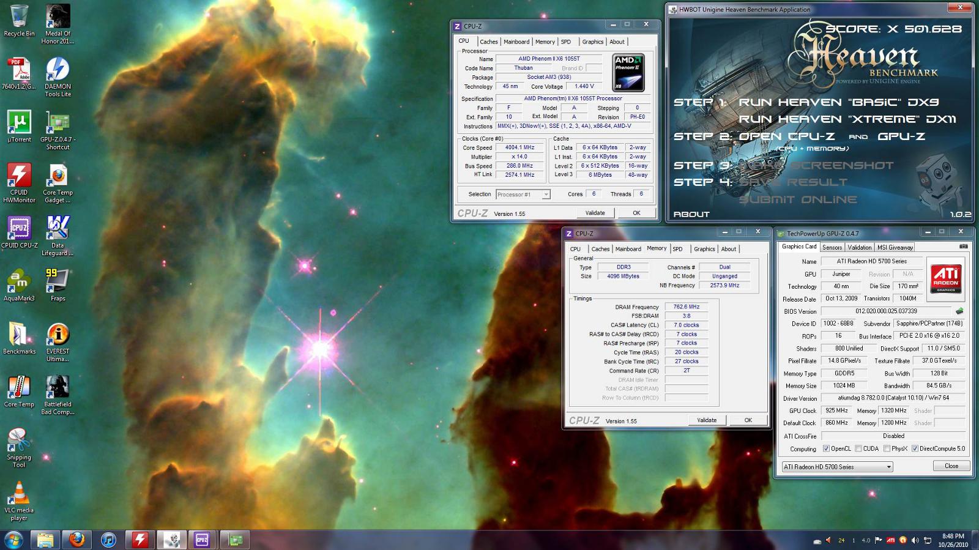Click the GPU-Z BIOS save icon

tap(959, 311)
